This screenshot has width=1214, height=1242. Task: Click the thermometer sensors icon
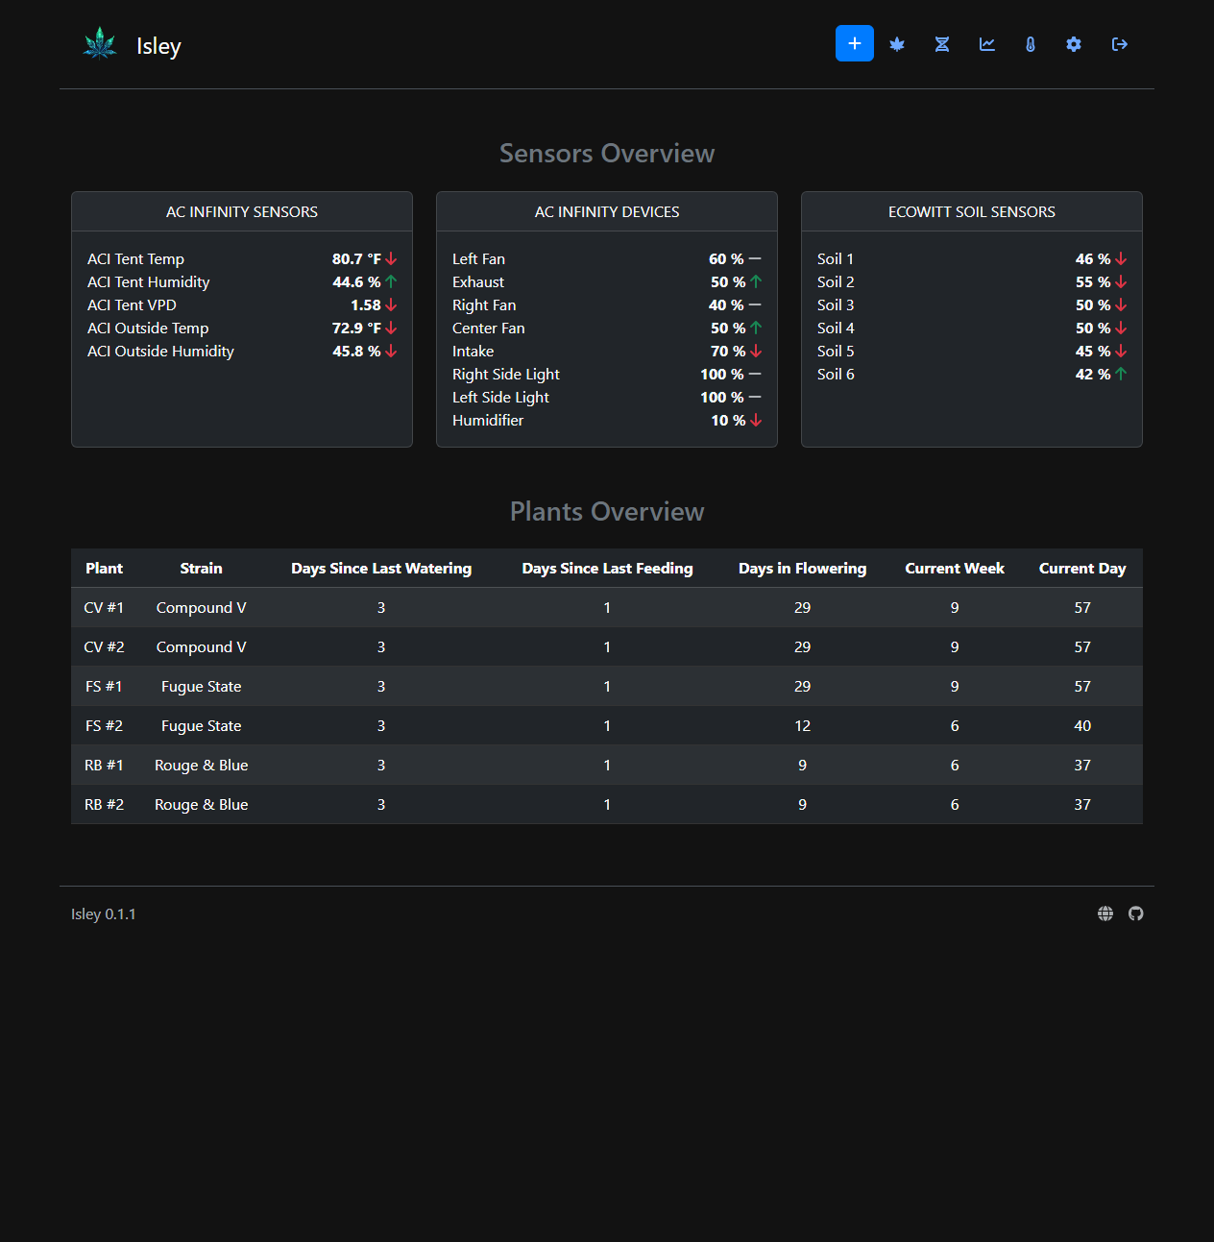click(1030, 43)
